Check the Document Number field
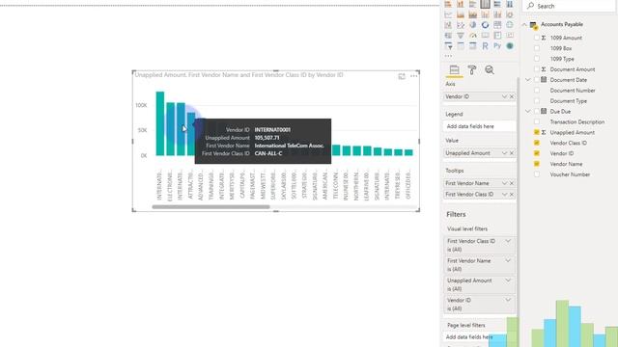Image resolution: width=618 pixels, height=347 pixels. (x=537, y=91)
